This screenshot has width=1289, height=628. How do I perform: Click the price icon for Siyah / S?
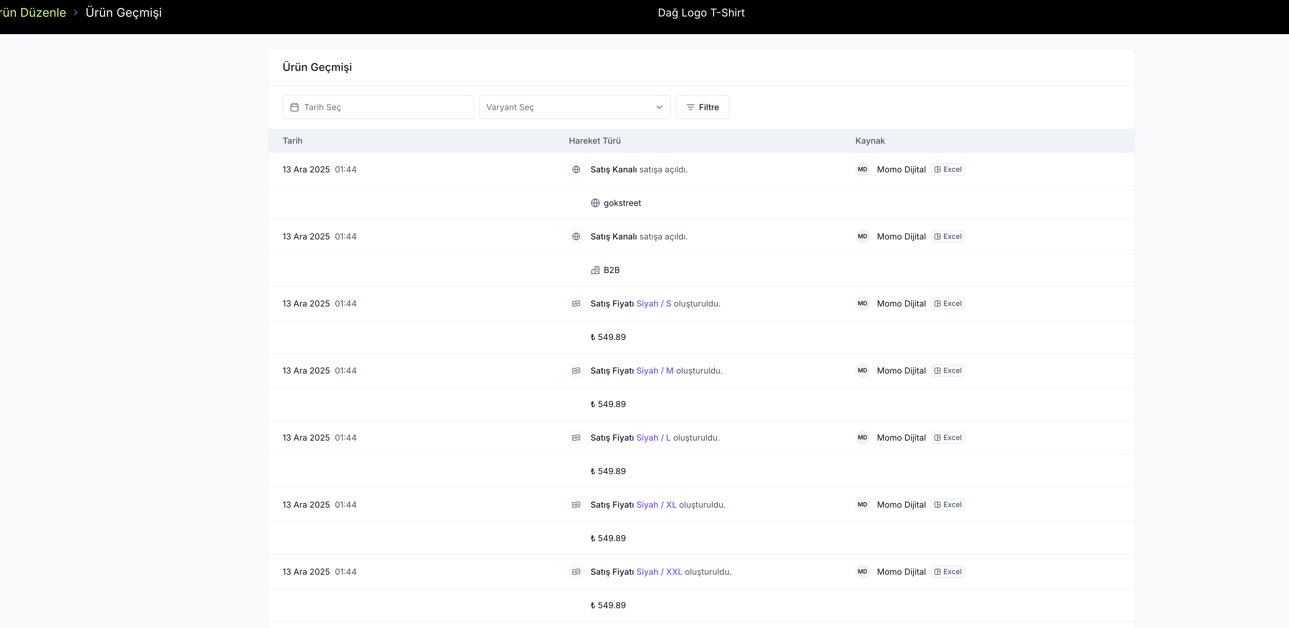coord(576,304)
